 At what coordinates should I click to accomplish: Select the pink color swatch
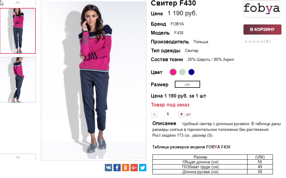click(x=173, y=72)
